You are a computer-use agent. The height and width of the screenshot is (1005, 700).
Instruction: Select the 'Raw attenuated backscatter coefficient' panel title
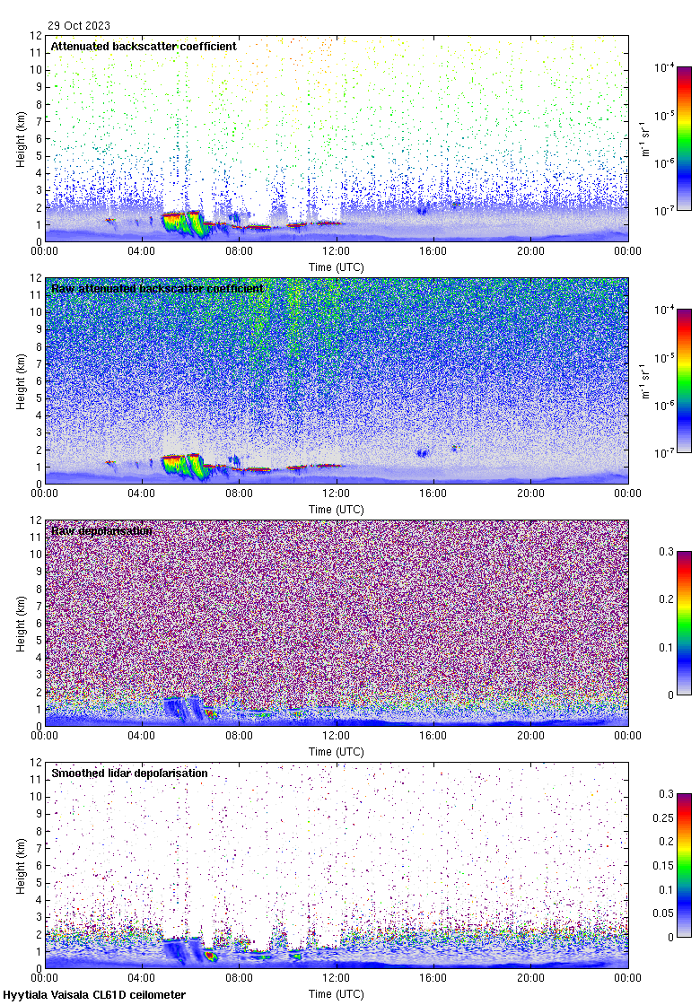tap(157, 288)
